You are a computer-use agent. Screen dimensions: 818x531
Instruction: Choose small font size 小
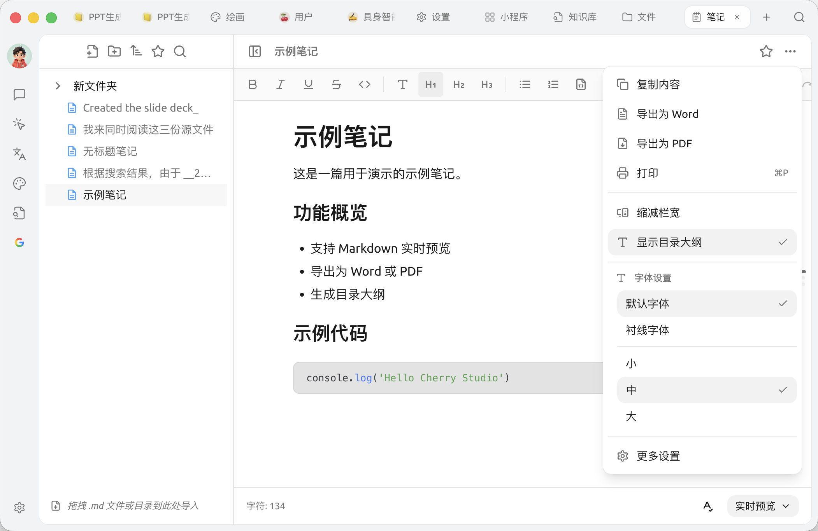pyautogui.click(x=707, y=363)
